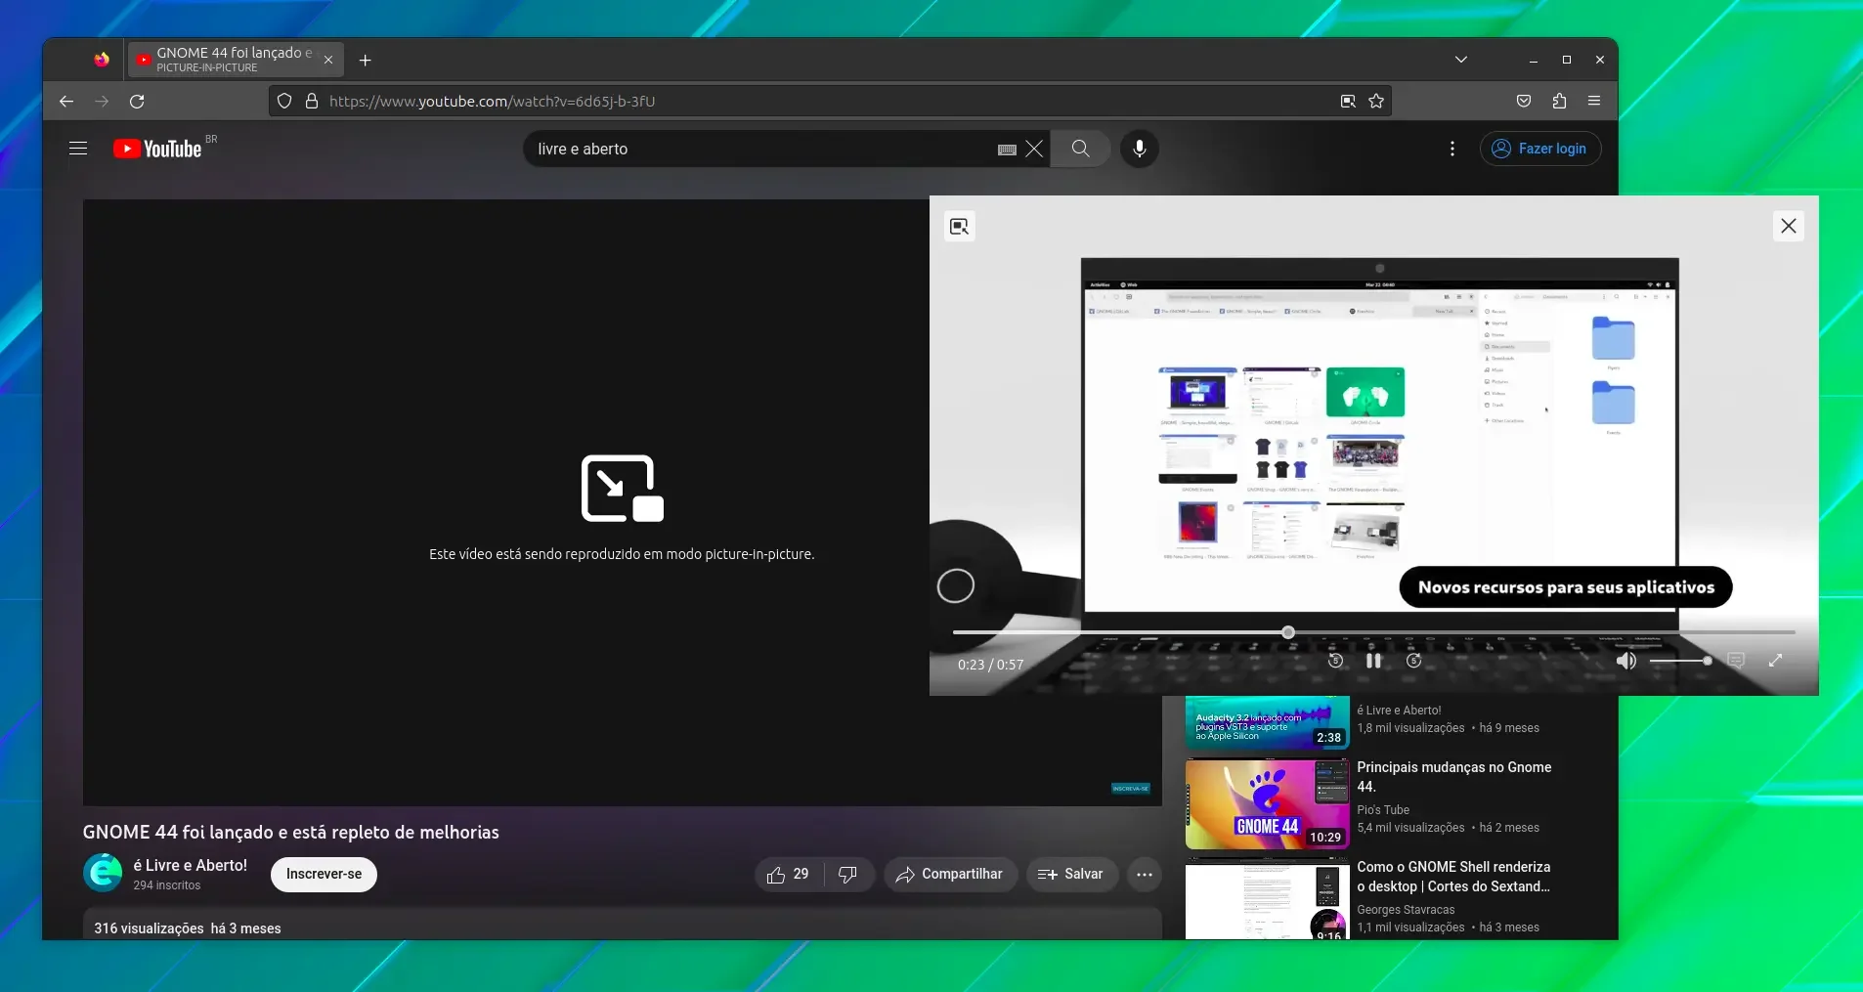Pause the PiP video
Viewport: 1863px width, 992px height.
[x=1373, y=661]
